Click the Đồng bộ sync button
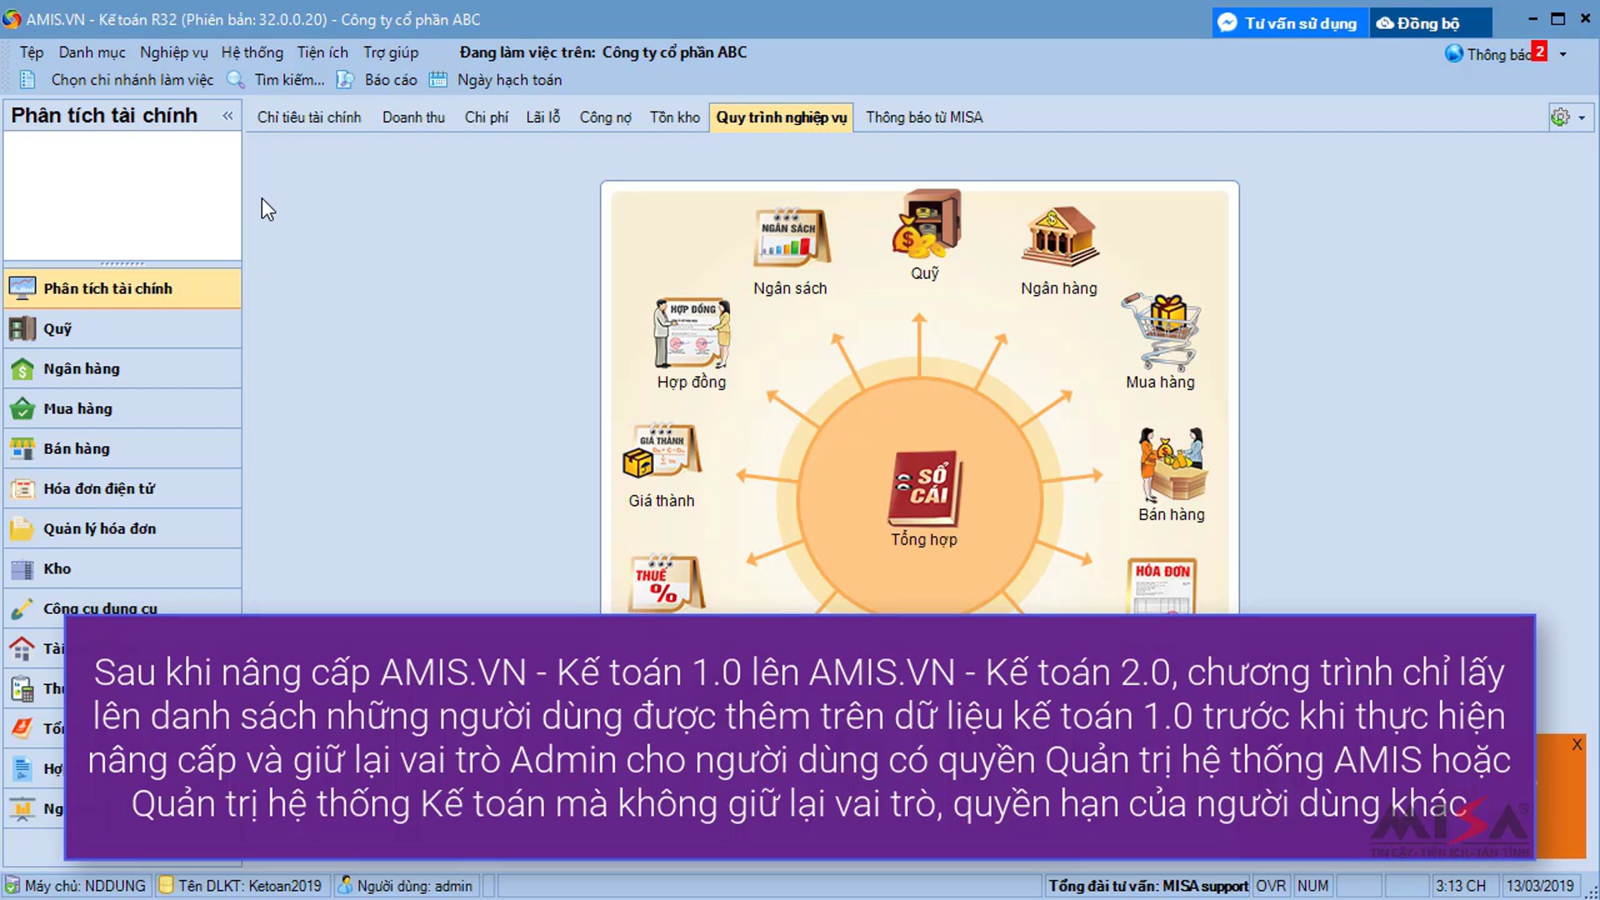This screenshot has width=1600, height=900. tap(1430, 23)
